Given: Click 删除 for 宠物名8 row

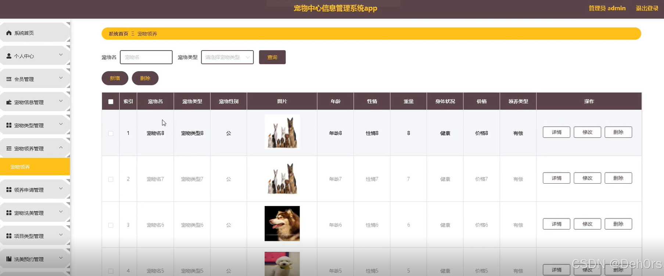Looking at the screenshot, I should [x=618, y=132].
